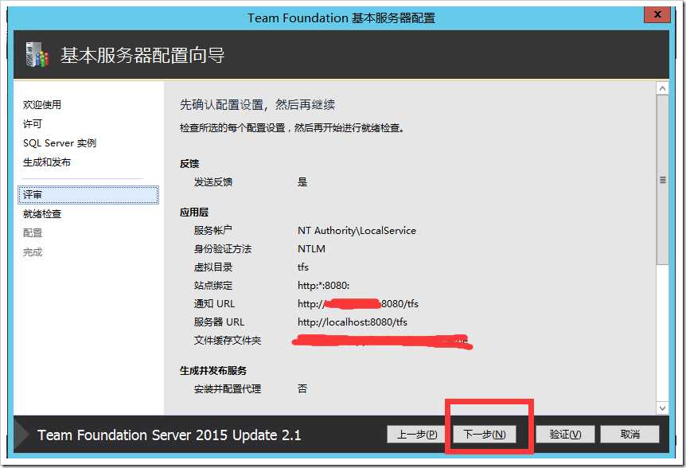This screenshot has height=468, width=686.
Task: Click the 服务器 URL label
Action: (x=219, y=322)
